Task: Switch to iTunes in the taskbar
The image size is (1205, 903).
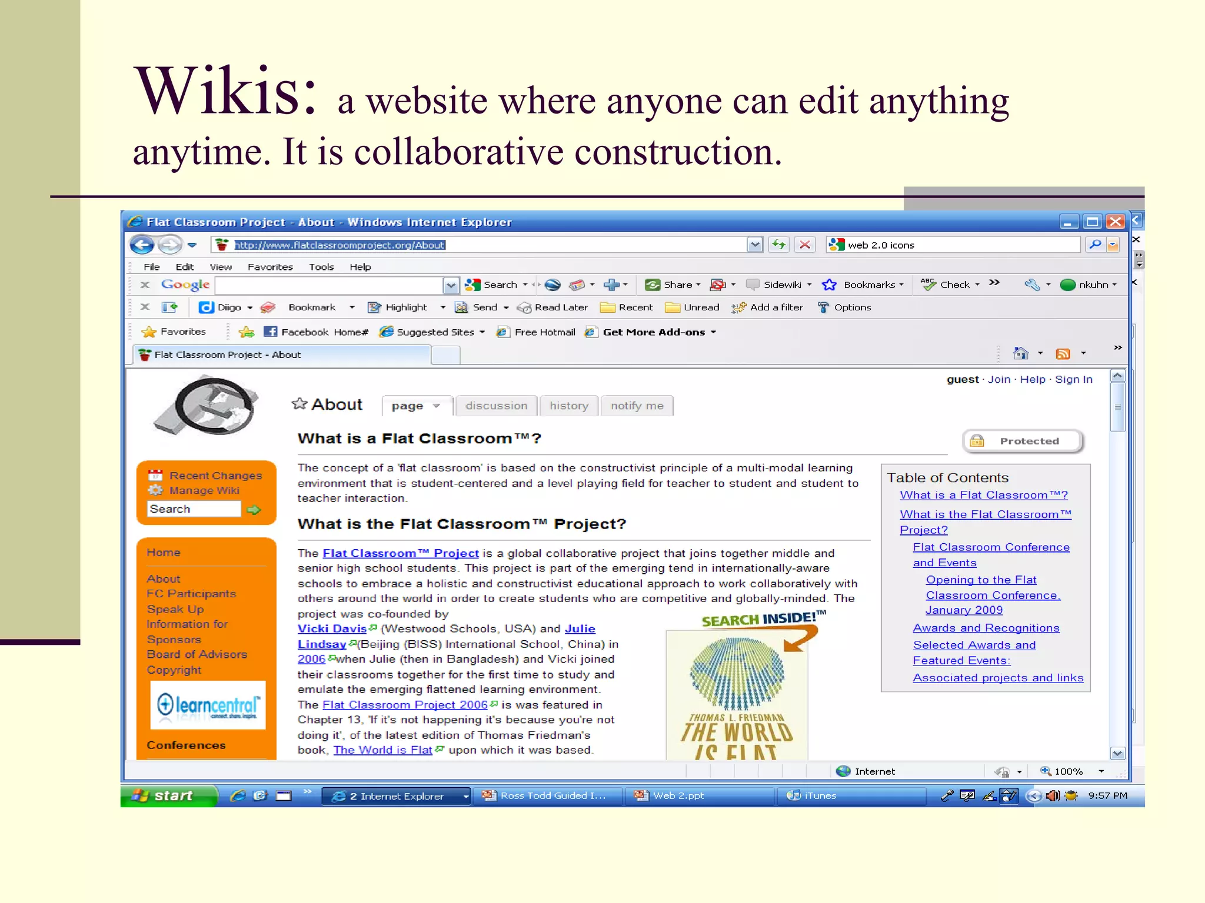Action: pyautogui.click(x=851, y=795)
